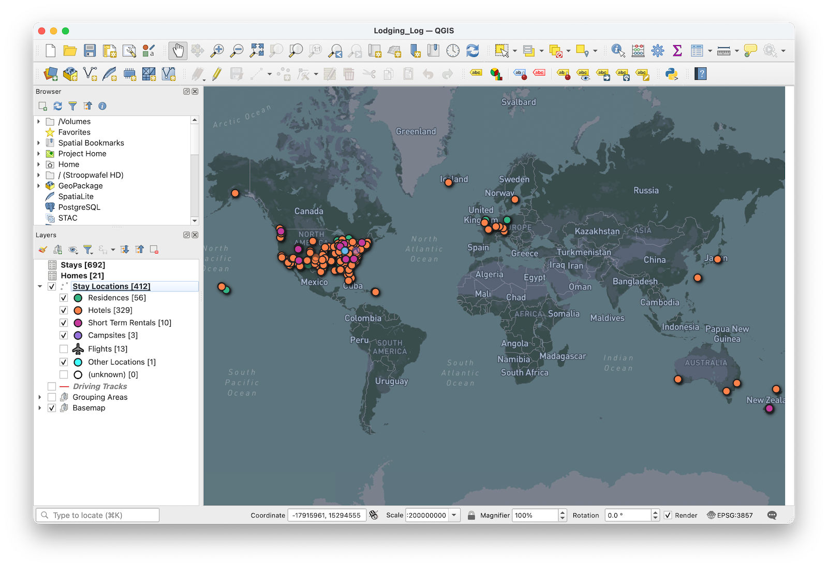
Task: Select GeoPackage in the Browser panel
Action: coord(80,186)
